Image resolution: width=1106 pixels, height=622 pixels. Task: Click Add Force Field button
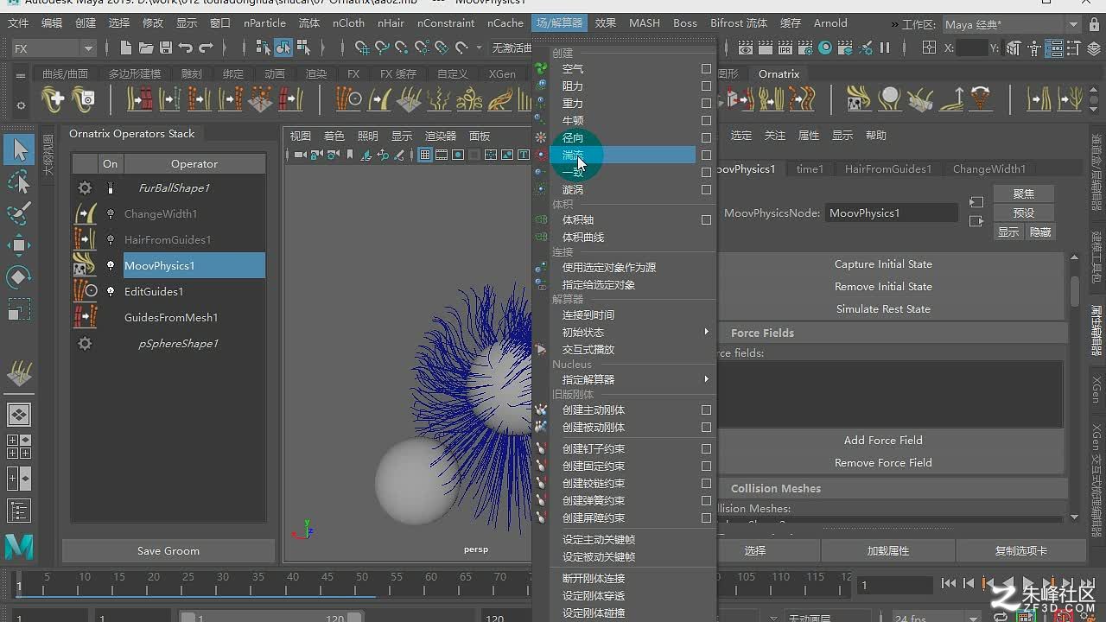tap(883, 441)
